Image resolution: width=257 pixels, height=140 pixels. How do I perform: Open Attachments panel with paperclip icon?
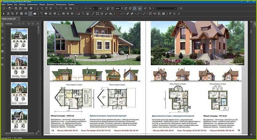click(2, 38)
